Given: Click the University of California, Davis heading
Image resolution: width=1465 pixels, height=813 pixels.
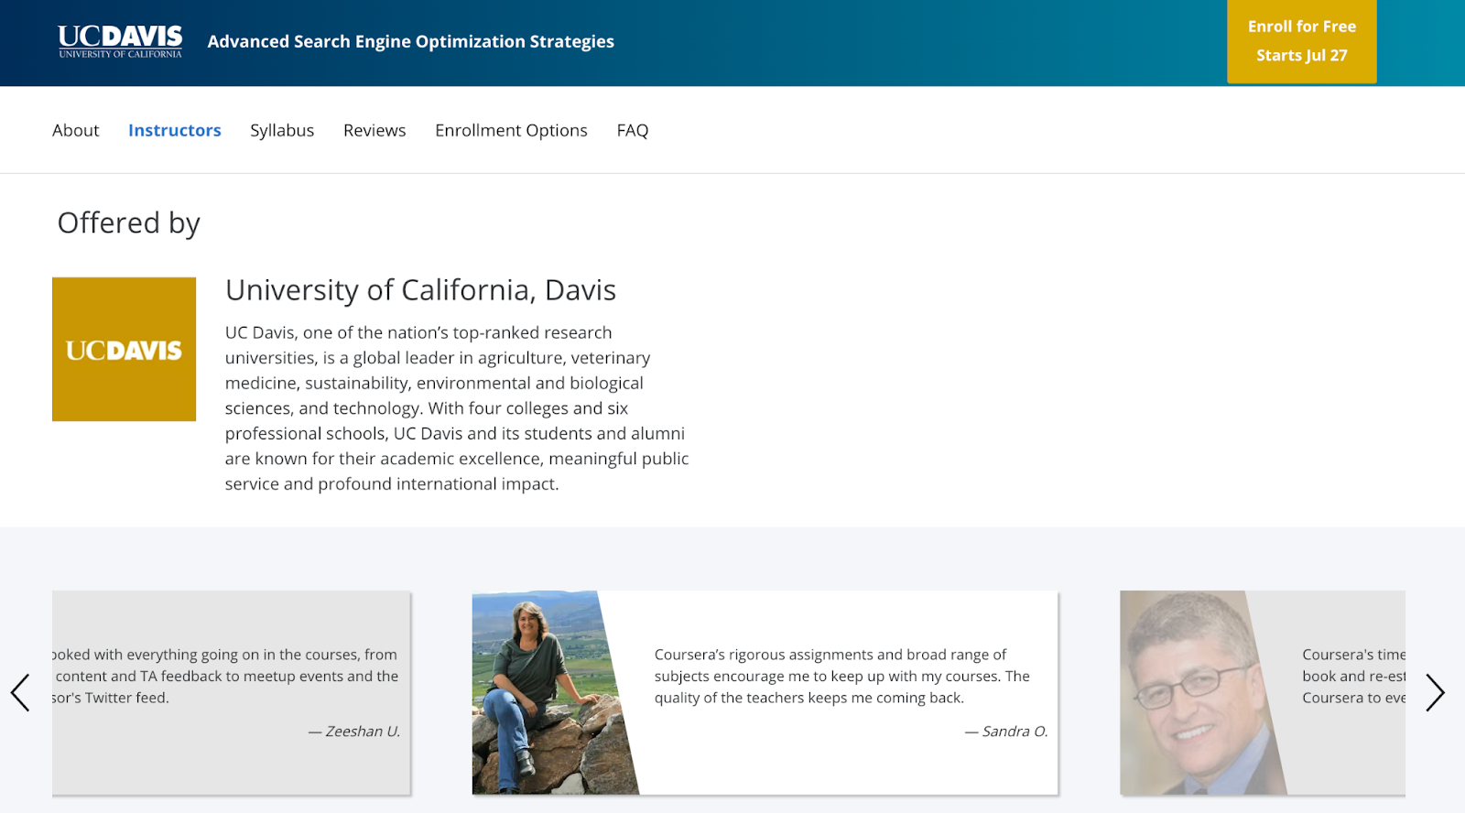Looking at the screenshot, I should [x=420, y=290].
